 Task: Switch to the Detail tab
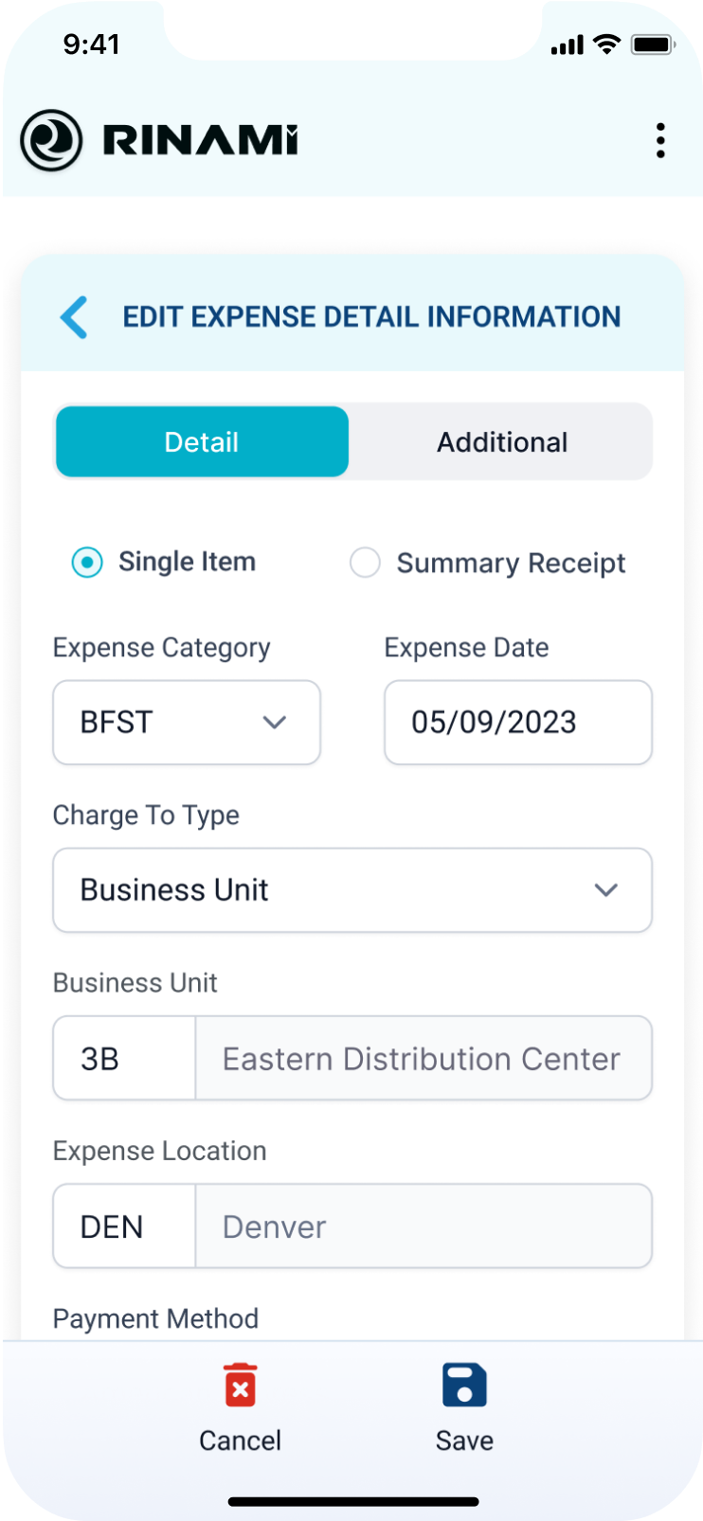point(202,442)
